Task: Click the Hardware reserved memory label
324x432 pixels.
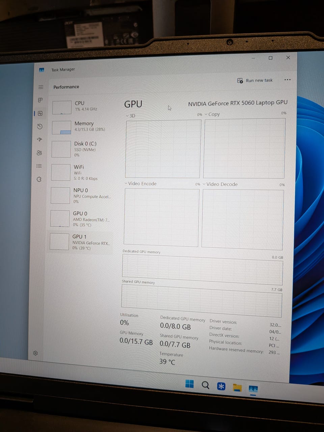Action: pyautogui.click(x=236, y=350)
